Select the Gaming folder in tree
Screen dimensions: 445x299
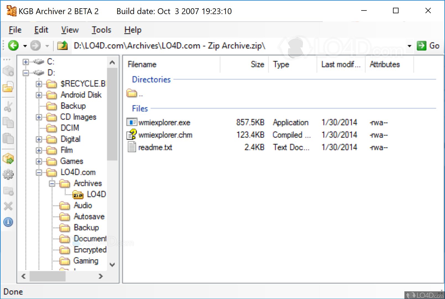click(86, 261)
